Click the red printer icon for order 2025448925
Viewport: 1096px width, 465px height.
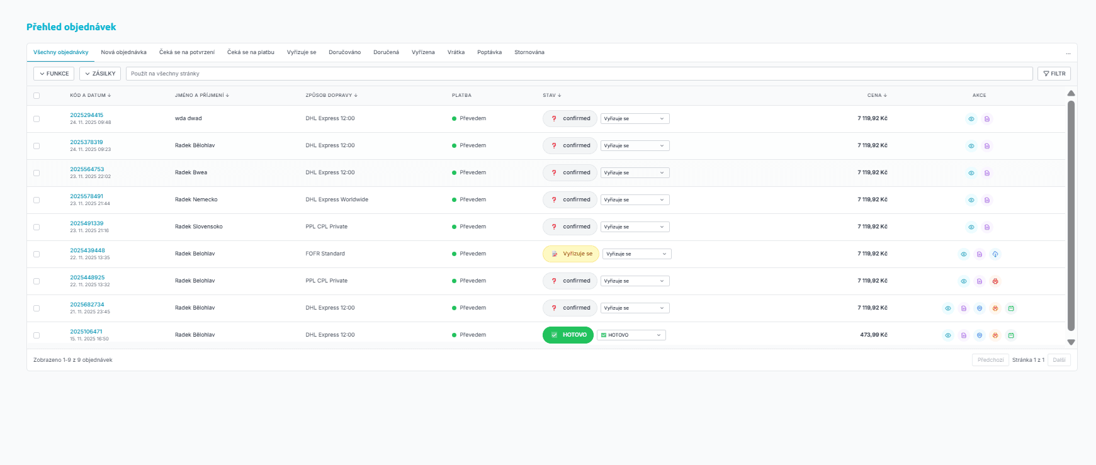(995, 281)
